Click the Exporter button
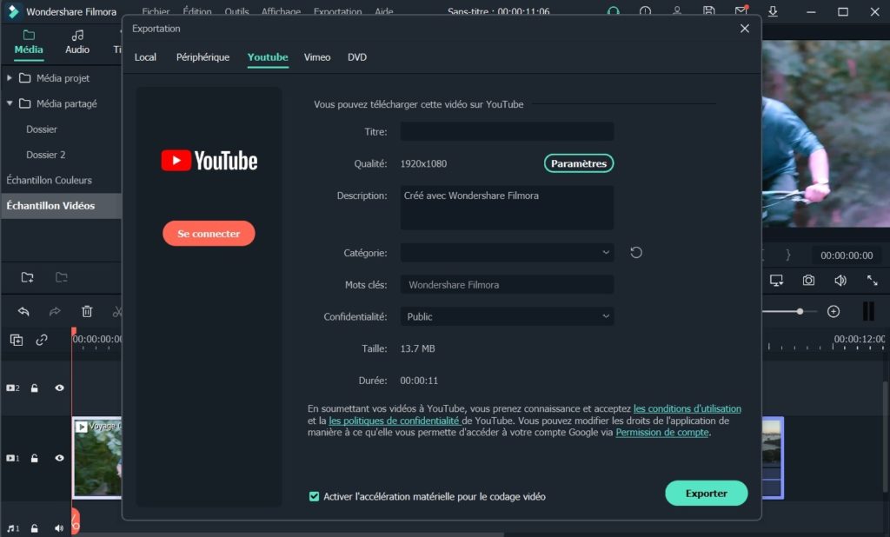Viewport: 890px width, 537px height. [706, 494]
